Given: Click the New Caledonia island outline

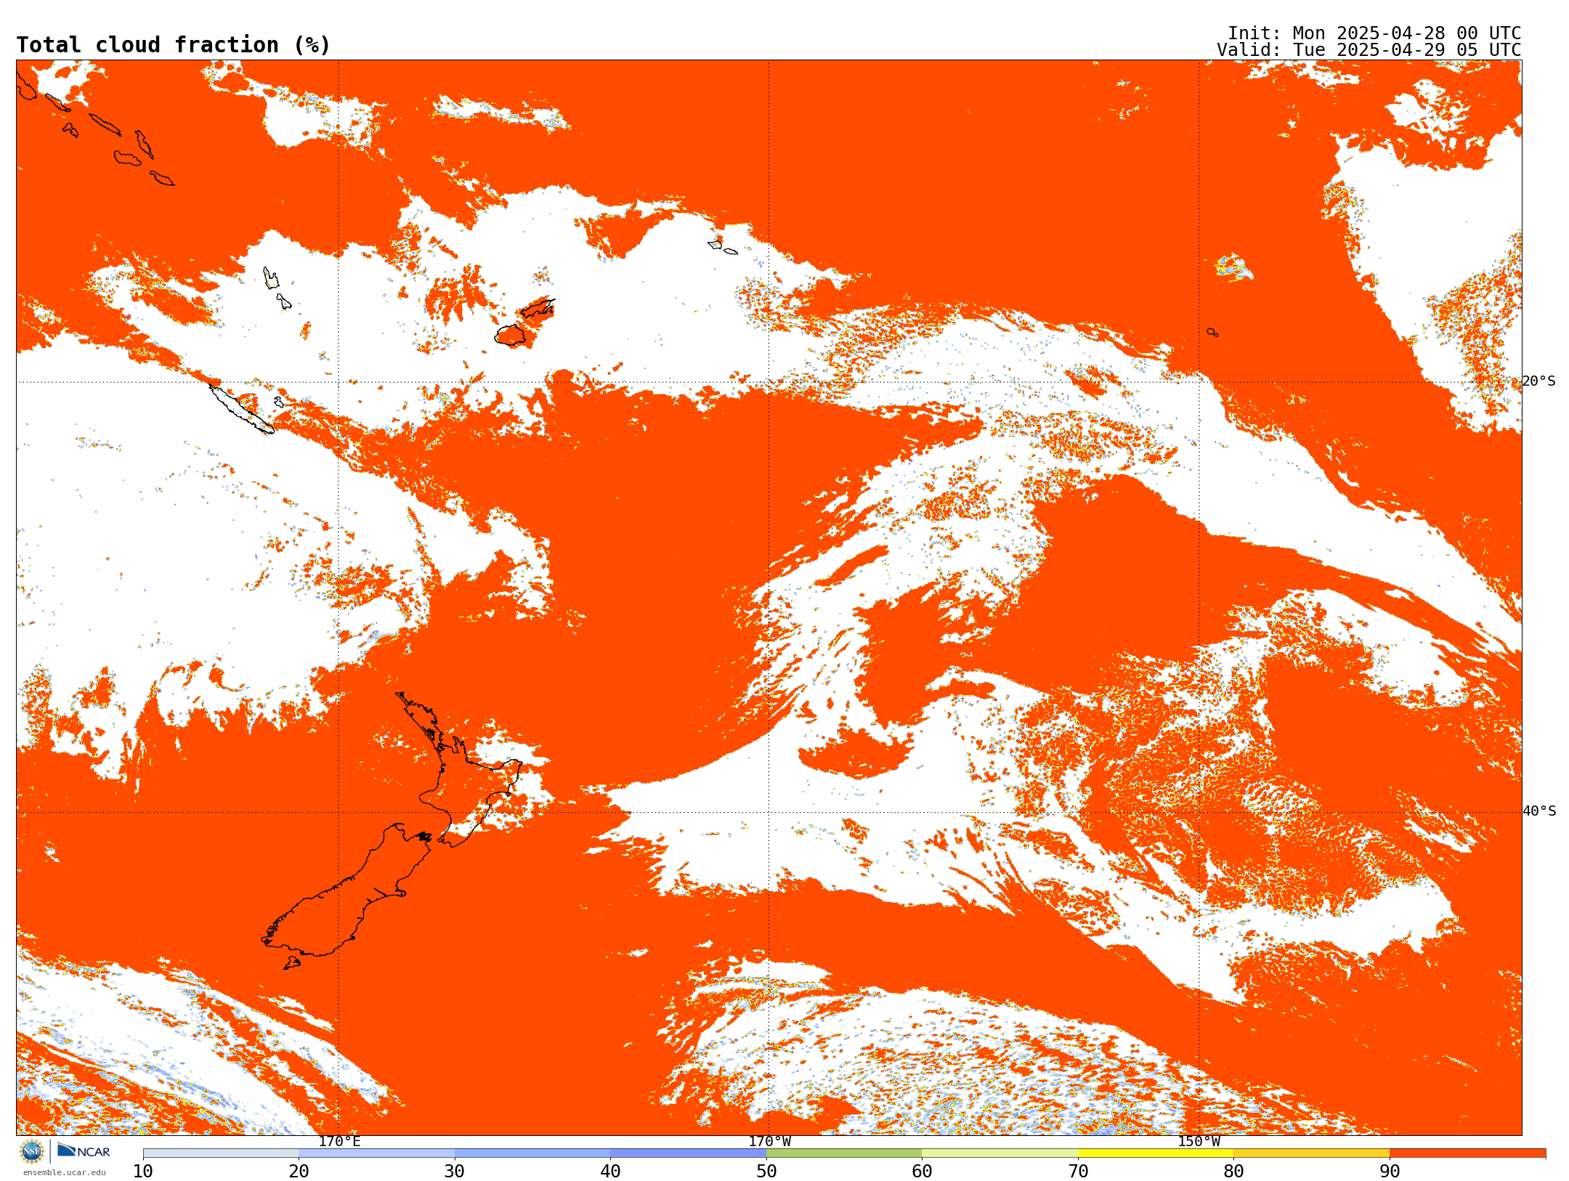Looking at the screenshot, I should [x=242, y=409].
